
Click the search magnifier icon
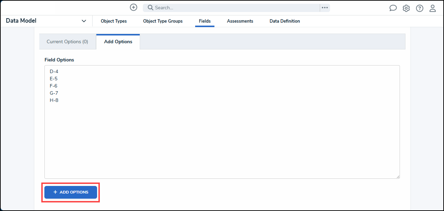(x=150, y=7)
